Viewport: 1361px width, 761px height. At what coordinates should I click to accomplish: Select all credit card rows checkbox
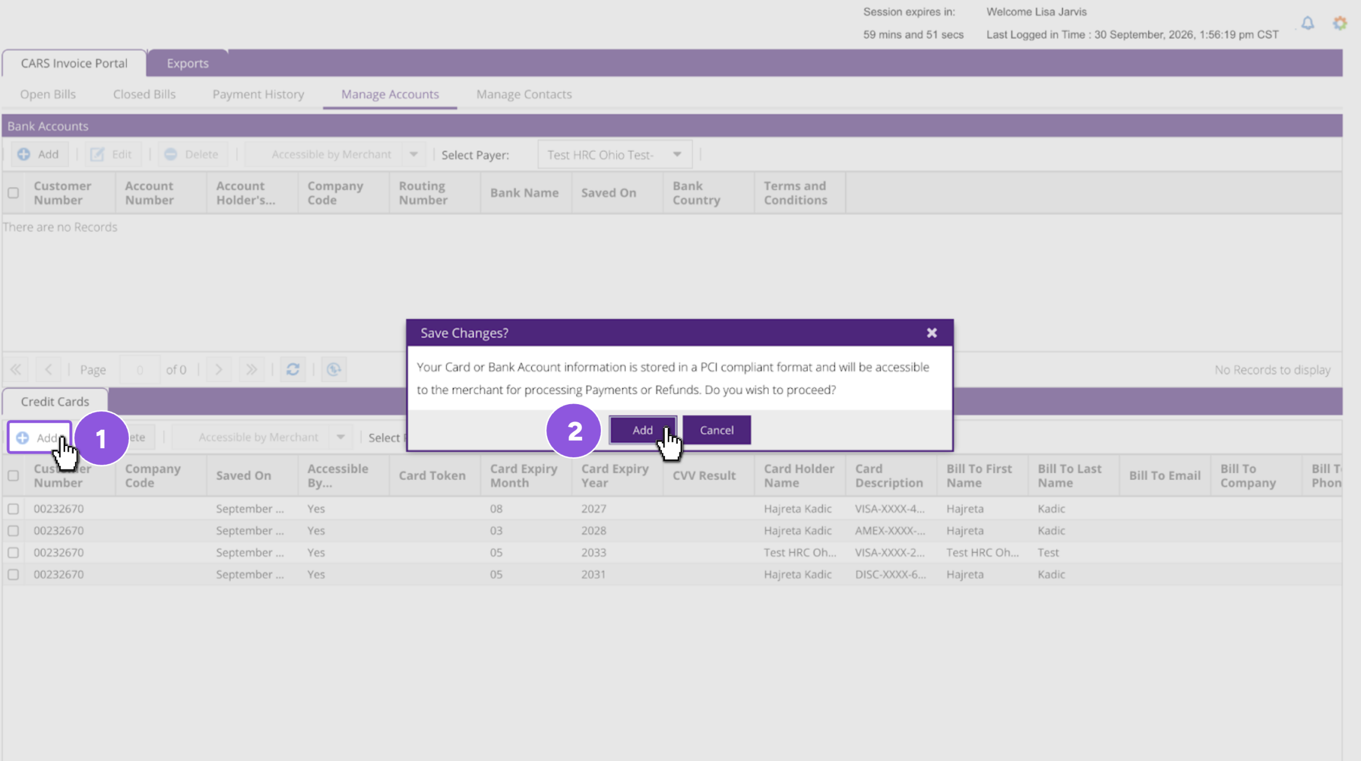click(x=13, y=476)
